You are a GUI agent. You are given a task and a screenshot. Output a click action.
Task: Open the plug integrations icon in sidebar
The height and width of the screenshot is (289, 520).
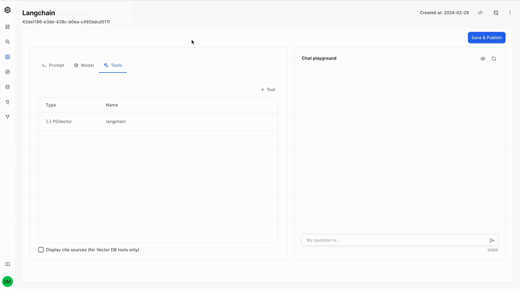tap(7, 102)
